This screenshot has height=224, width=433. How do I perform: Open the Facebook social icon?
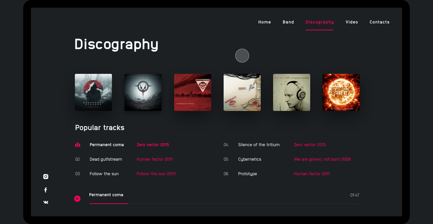click(45, 190)
